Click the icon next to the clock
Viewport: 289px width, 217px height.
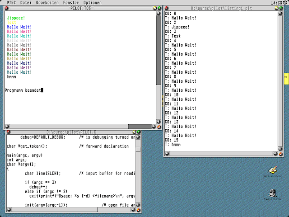[x=286, y=3]
